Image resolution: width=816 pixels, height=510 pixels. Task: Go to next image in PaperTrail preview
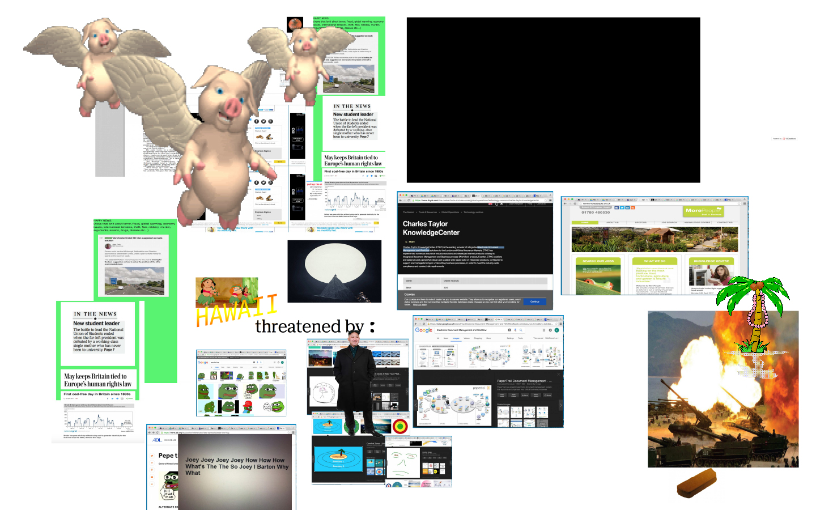click(x=560, y=405)
